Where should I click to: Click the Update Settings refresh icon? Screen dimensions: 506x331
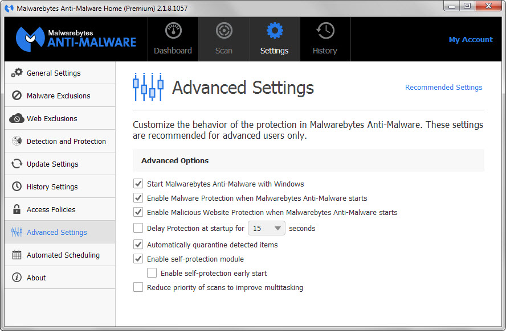[x=17, y=164]
